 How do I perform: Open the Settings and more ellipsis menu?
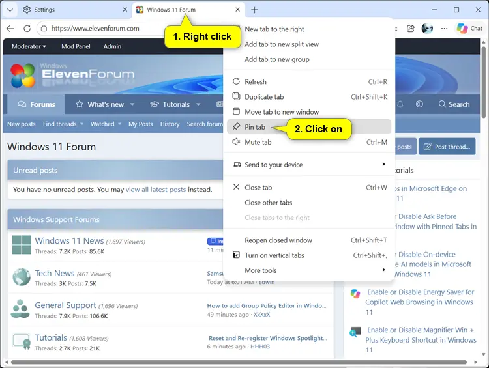445,29
